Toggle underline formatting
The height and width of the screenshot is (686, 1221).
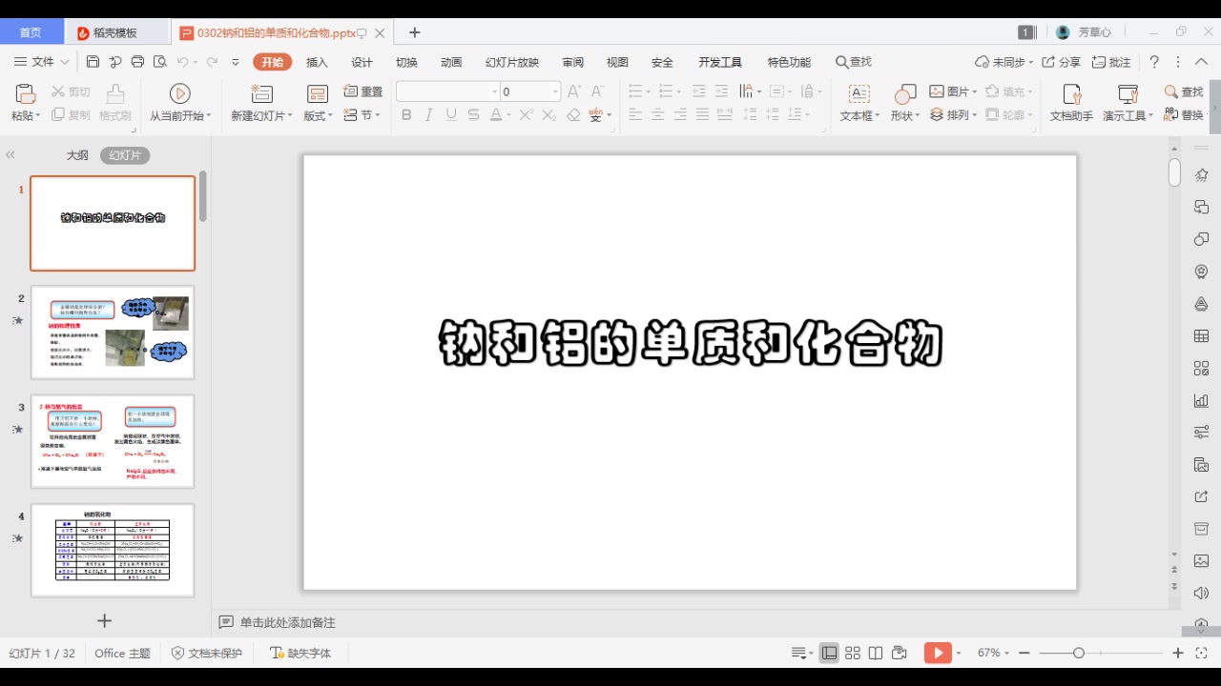(448, 114)
